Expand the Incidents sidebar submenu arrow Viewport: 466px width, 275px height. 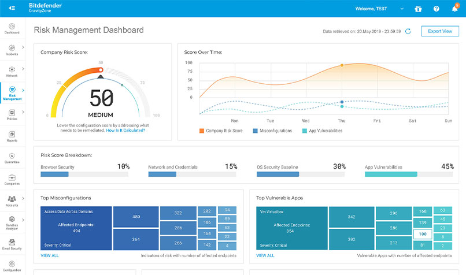tap(23, 47)
